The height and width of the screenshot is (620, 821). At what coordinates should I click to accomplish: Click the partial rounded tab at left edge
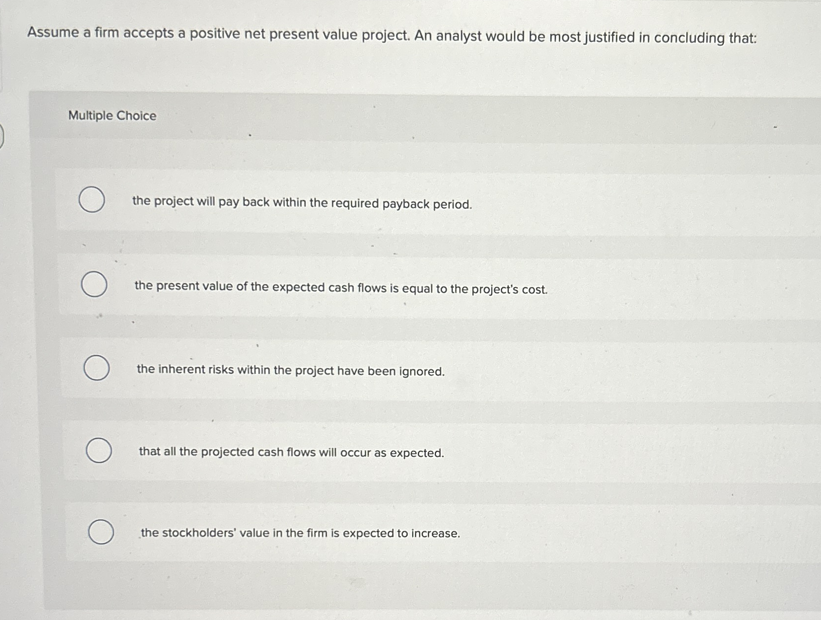pos(2,137)
